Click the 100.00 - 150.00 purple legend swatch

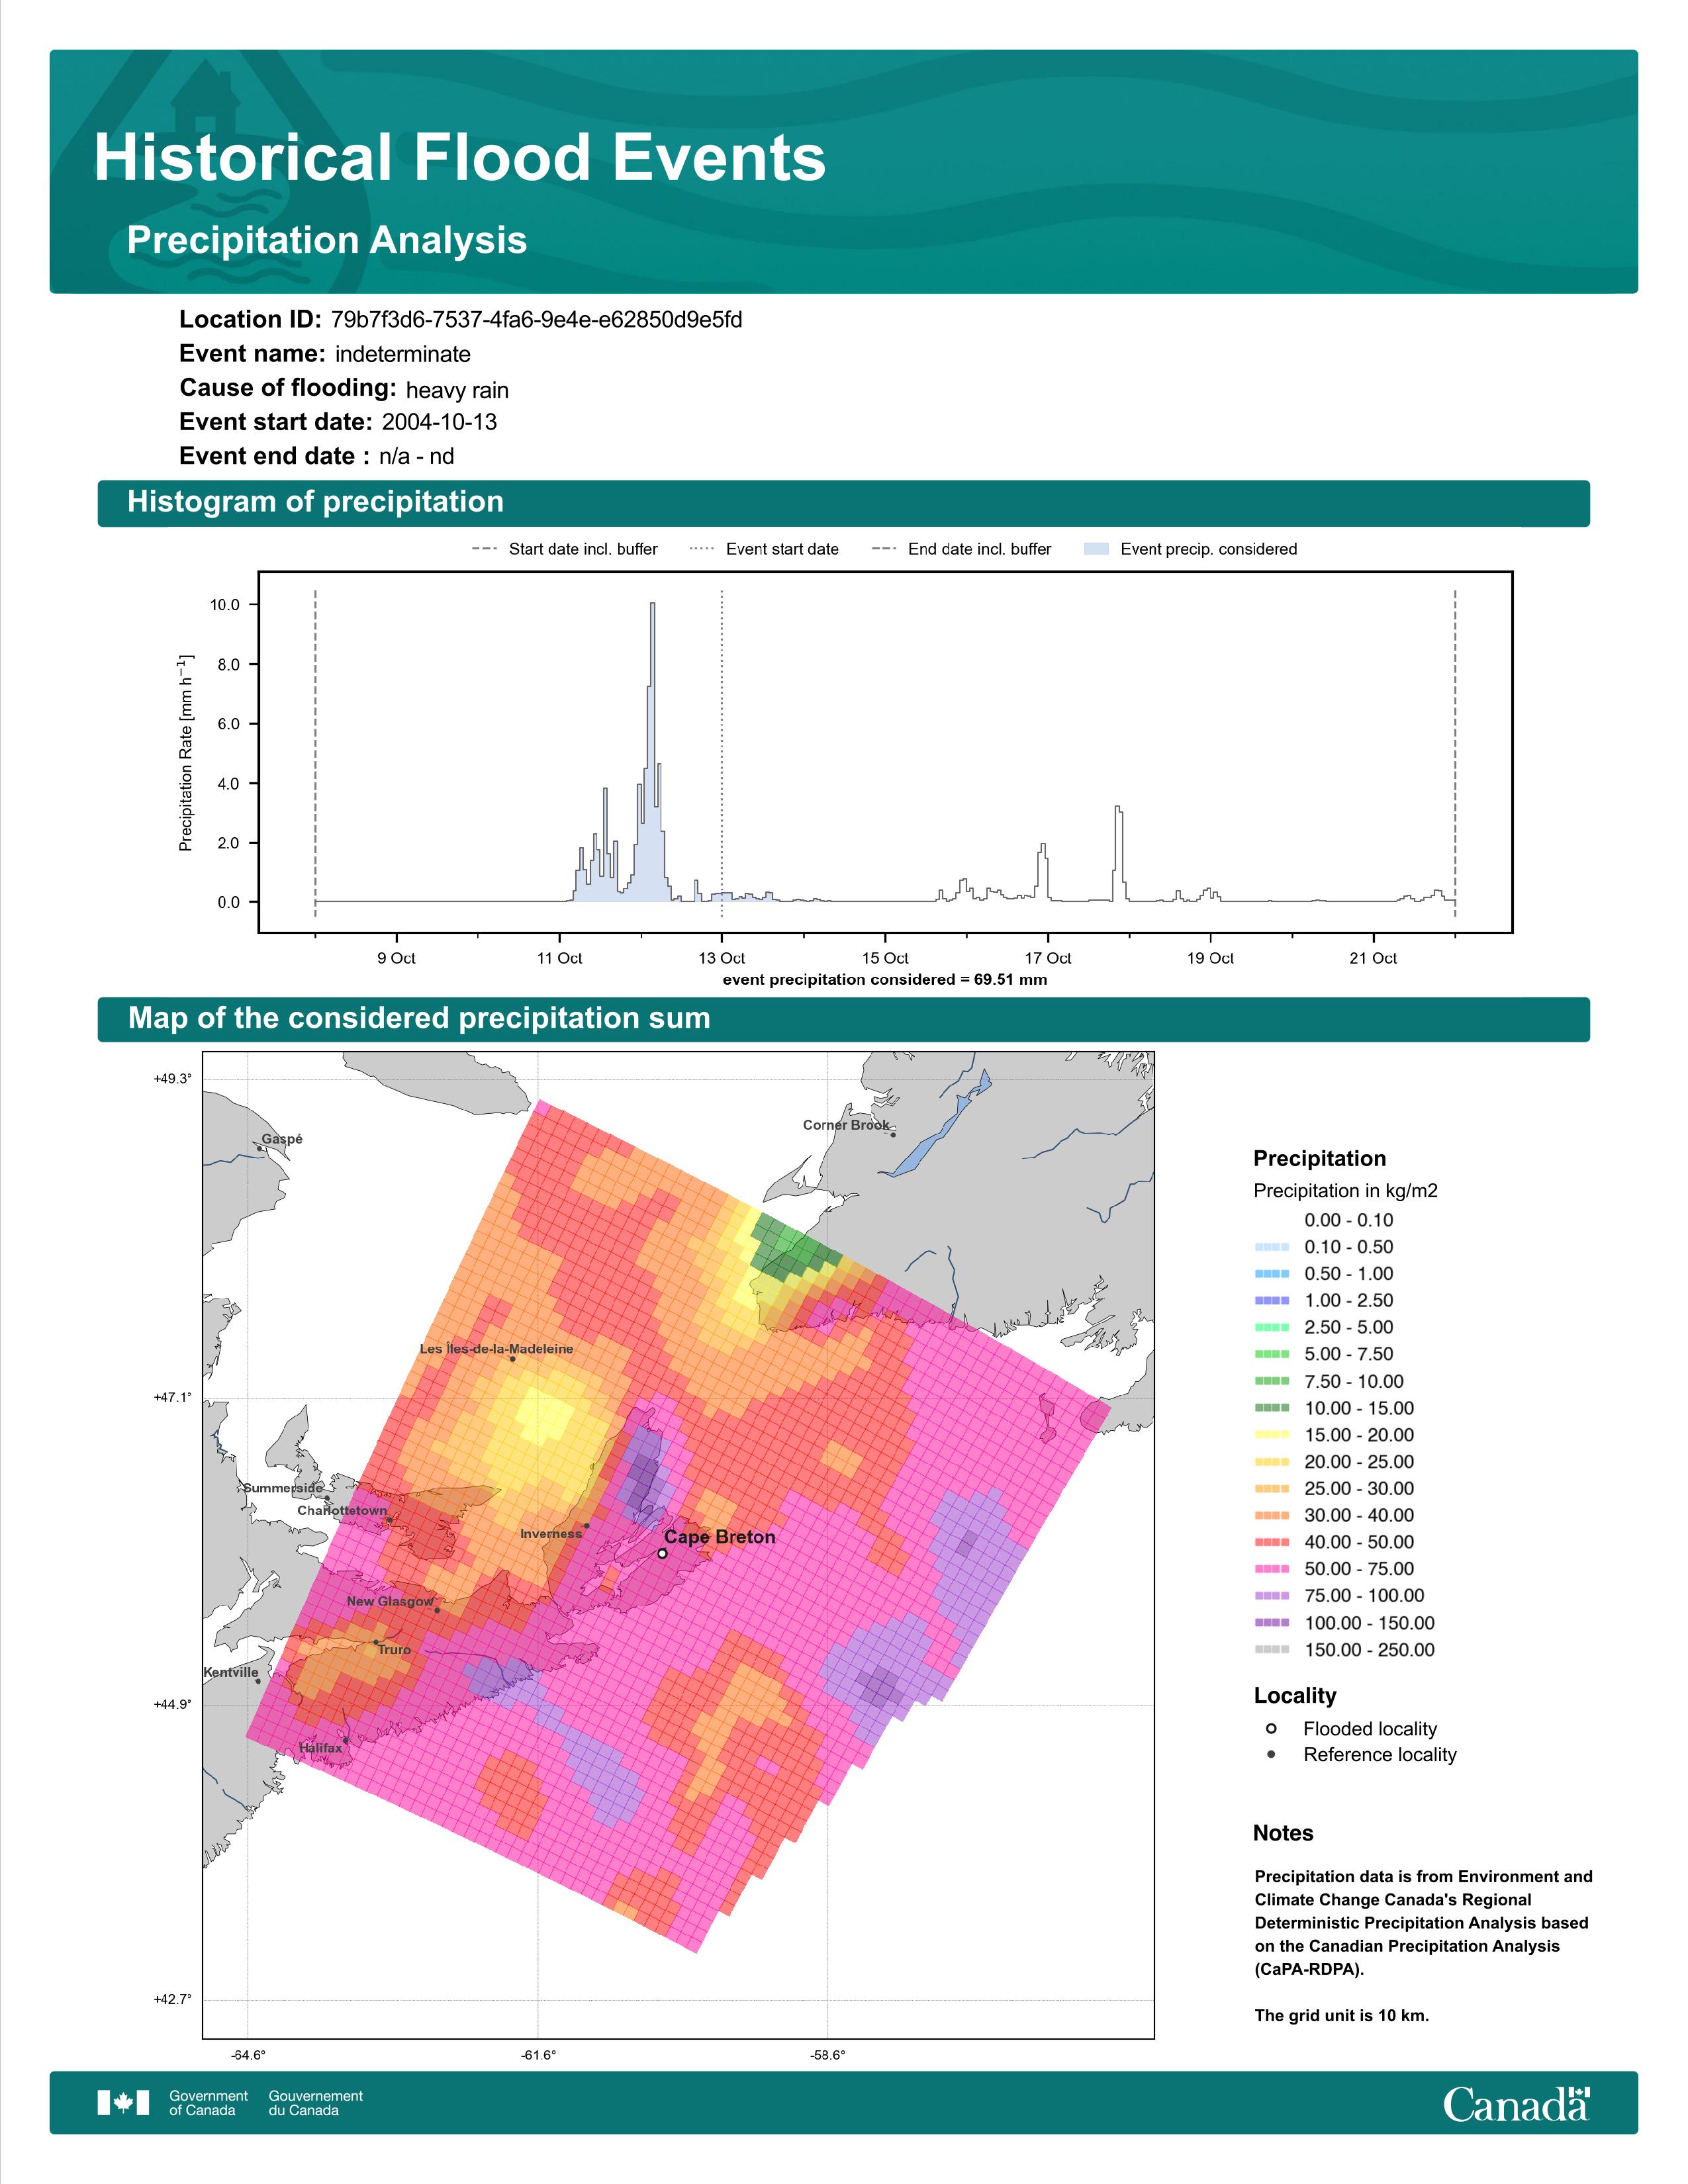pos(1271,1623)
